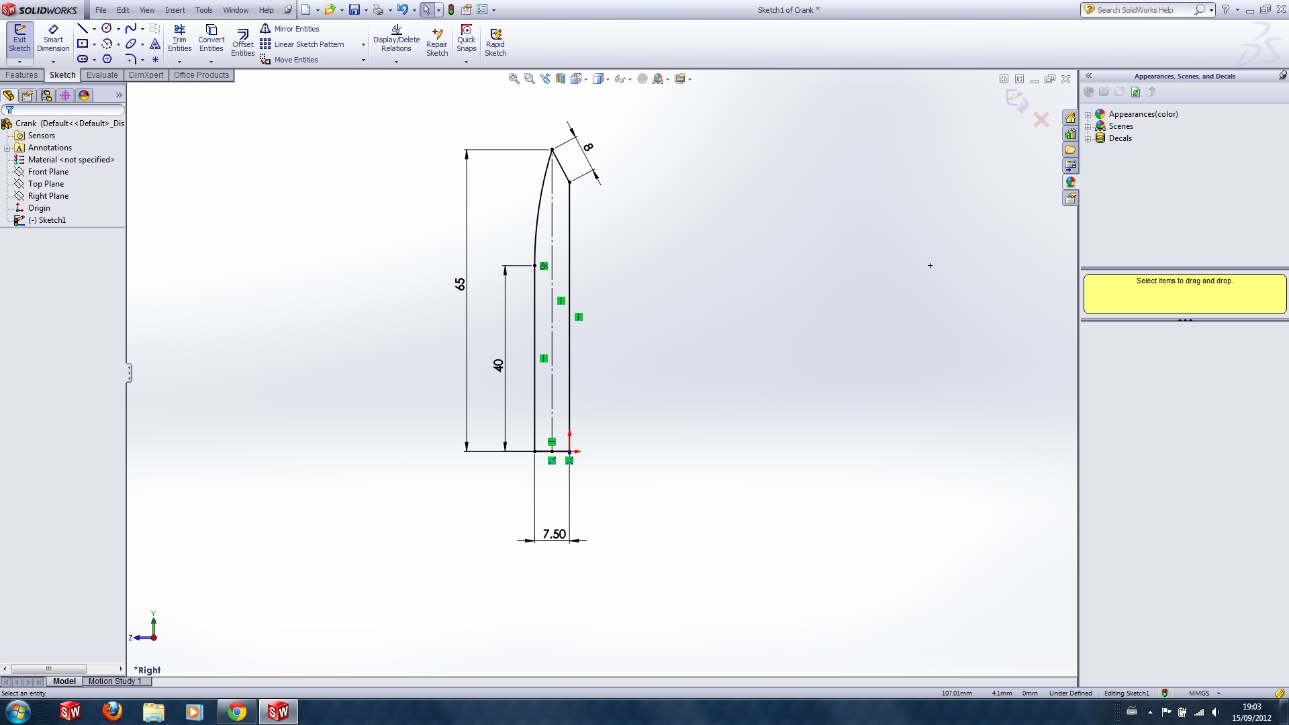This screenshot has width=1289, height=725.
Task: Click the Offset Entities icon
Action: pyautogui.click(x=242, y=43)
